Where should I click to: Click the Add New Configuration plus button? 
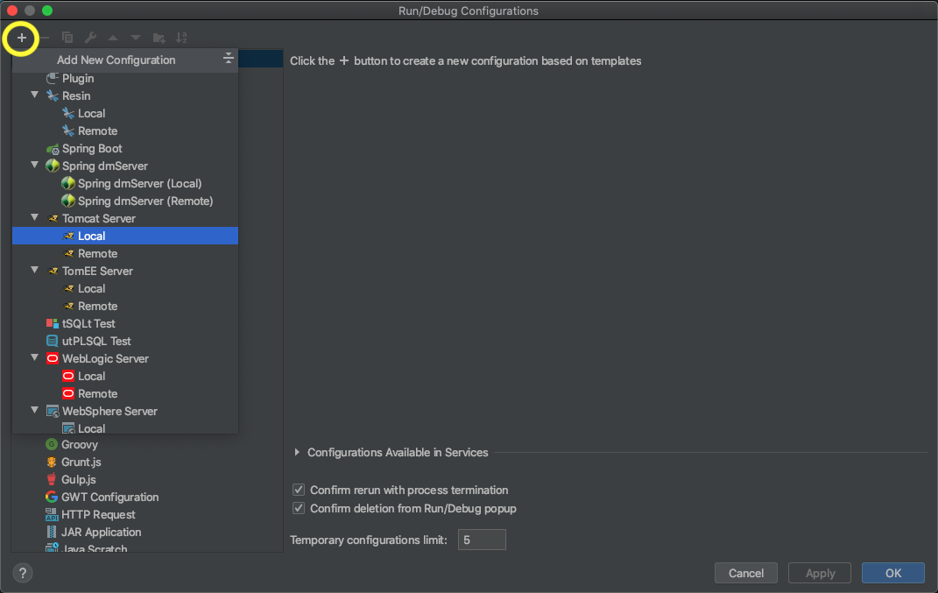click(x=22, y=38)
